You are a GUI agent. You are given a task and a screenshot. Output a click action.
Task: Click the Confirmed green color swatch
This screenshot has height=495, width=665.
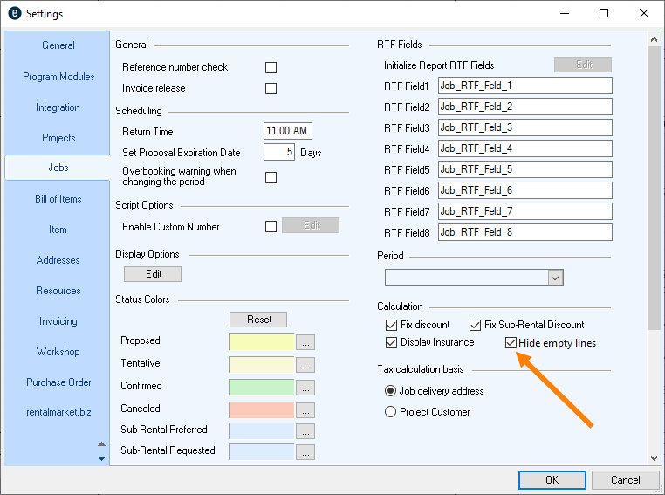[262, 388]
